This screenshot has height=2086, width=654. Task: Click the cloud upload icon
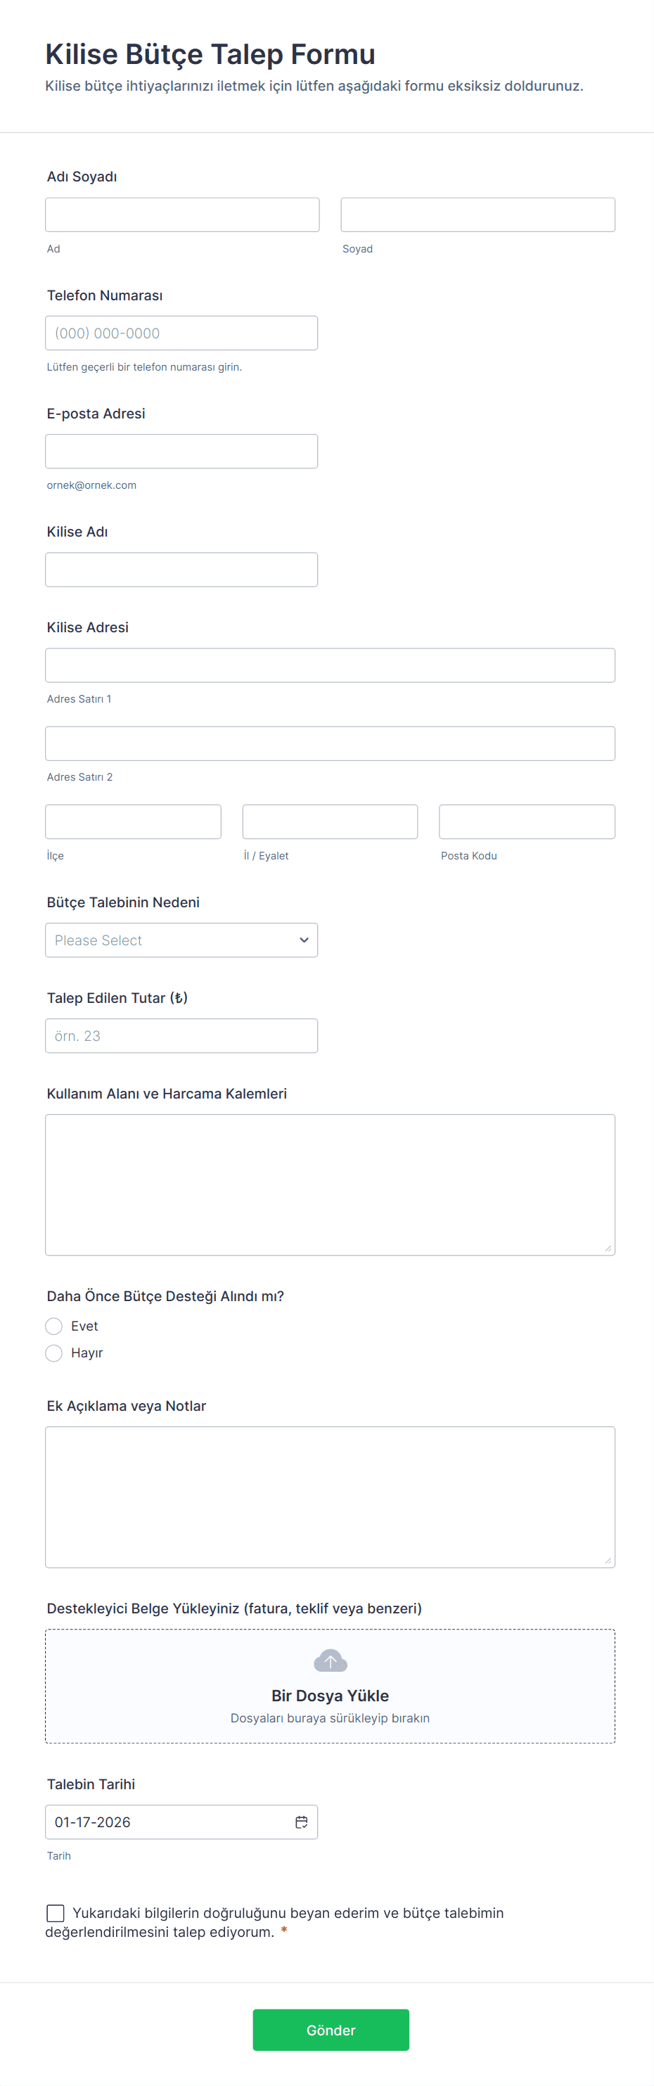pyautogui.click(x=331, y=1661)
